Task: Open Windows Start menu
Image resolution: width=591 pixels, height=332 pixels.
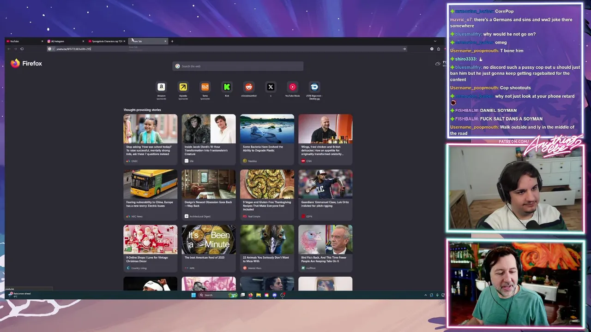Action: (193, 295)
